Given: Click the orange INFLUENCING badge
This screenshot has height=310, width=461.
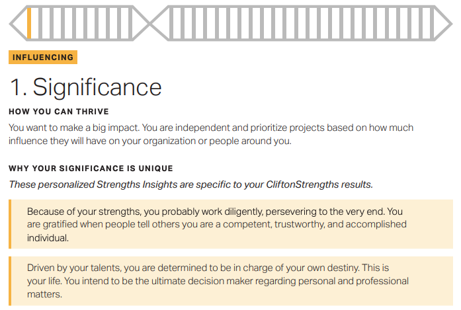Looking at the screenshot, I should pos(43,57).
